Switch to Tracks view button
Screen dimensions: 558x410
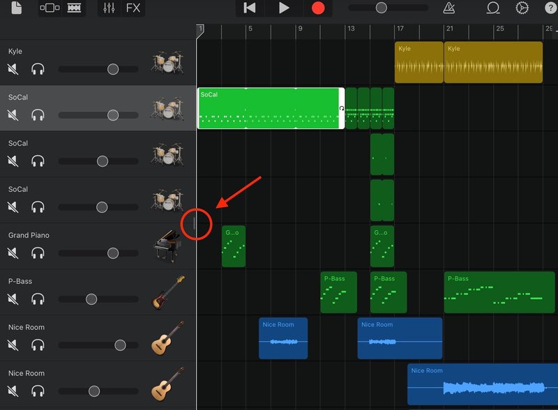(74, 8)
